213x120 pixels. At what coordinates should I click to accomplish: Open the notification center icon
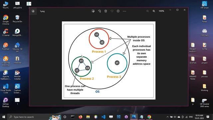pyautogui.click(x=208, y=117)
